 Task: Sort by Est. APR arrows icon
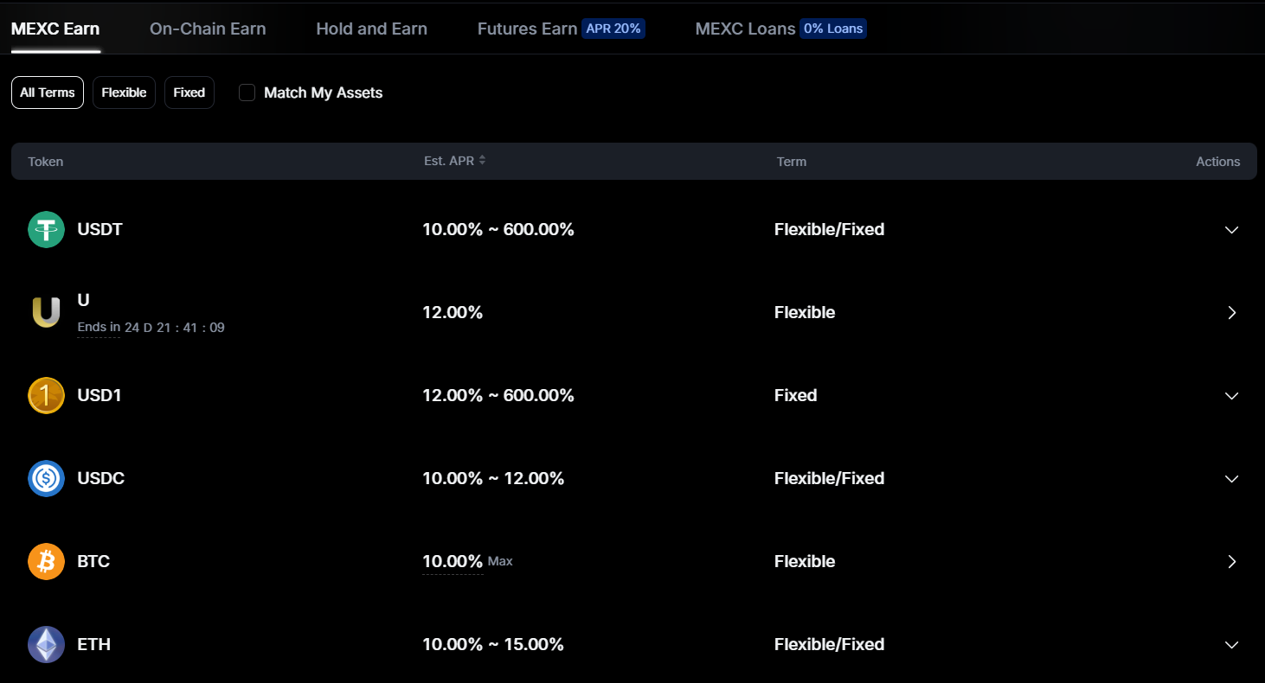pyautogui.click(x=482, y=161)
